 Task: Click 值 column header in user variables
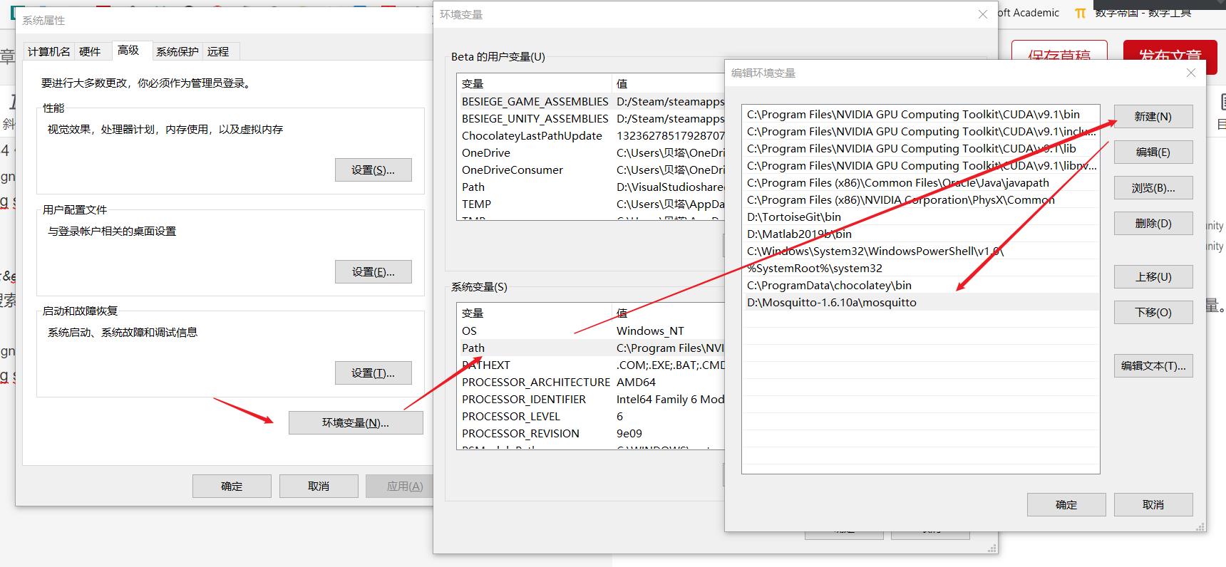coord(669,83)
